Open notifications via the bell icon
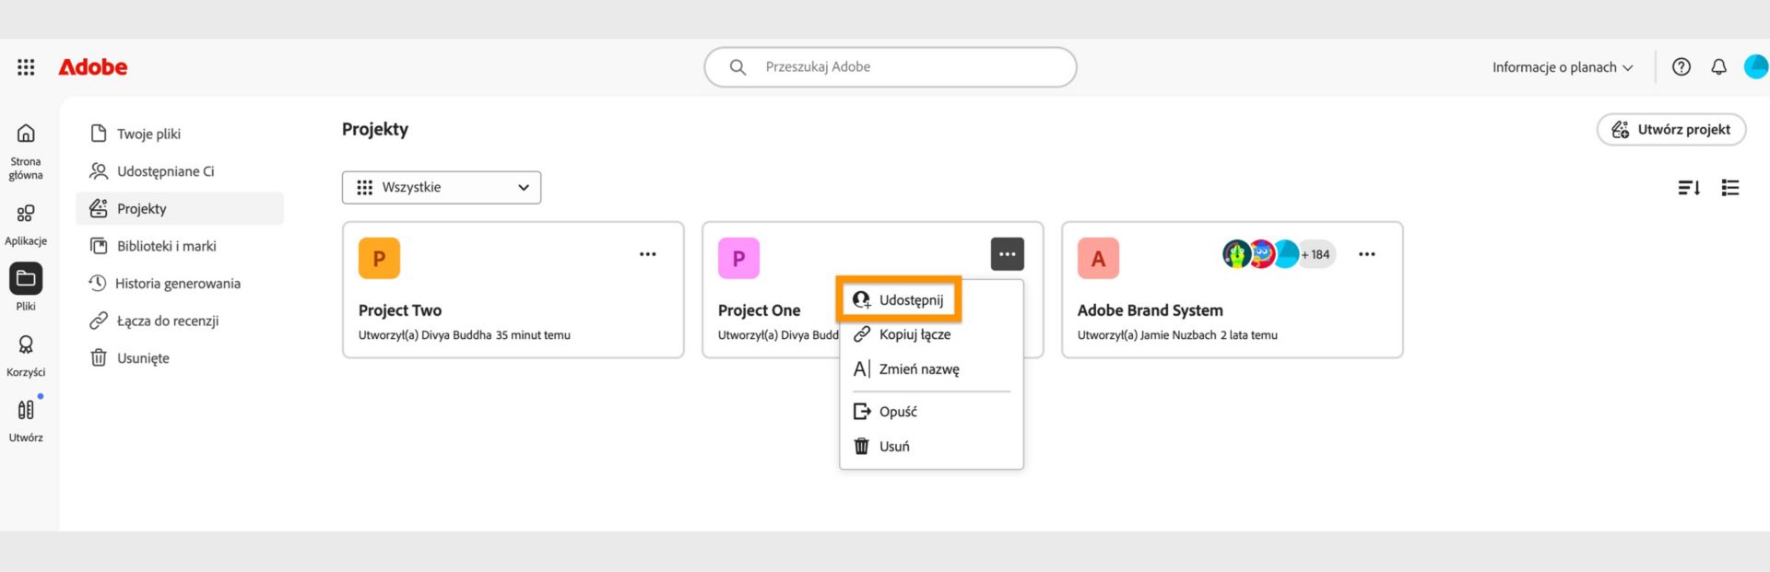Image resolution: width=1770 pixels, height=572 pixels. (1718, 66)
